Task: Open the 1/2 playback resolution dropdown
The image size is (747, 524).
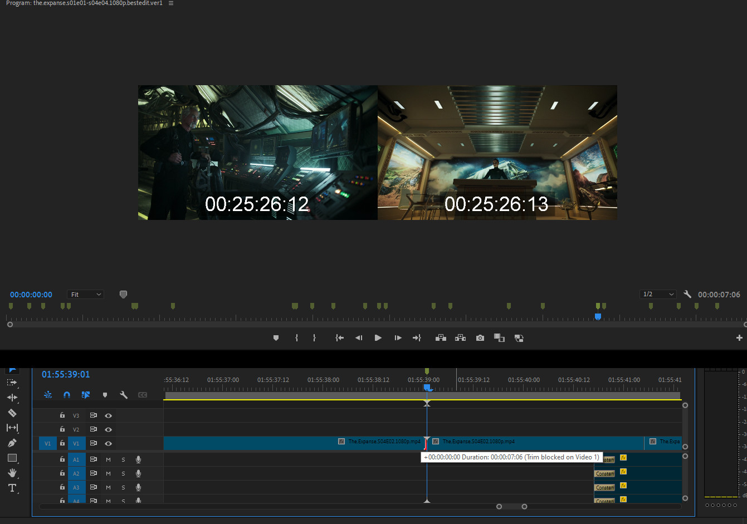Action: (x=658, y=294)
